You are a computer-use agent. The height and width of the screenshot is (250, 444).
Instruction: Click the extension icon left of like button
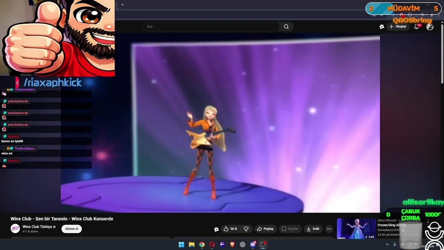click(x=216, y=229)
